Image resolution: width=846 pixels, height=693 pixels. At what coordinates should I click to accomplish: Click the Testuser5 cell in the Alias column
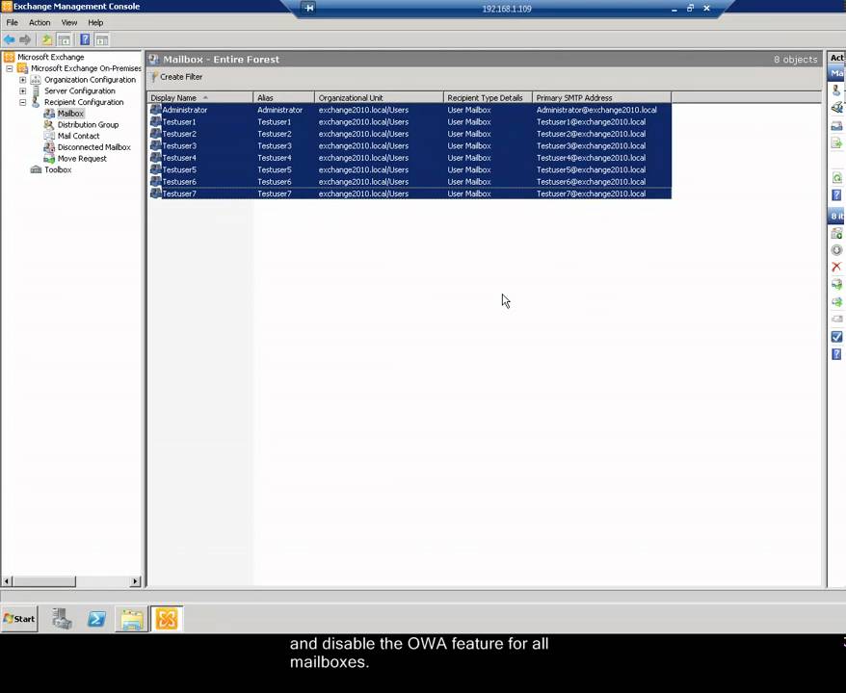pos(274,169)
